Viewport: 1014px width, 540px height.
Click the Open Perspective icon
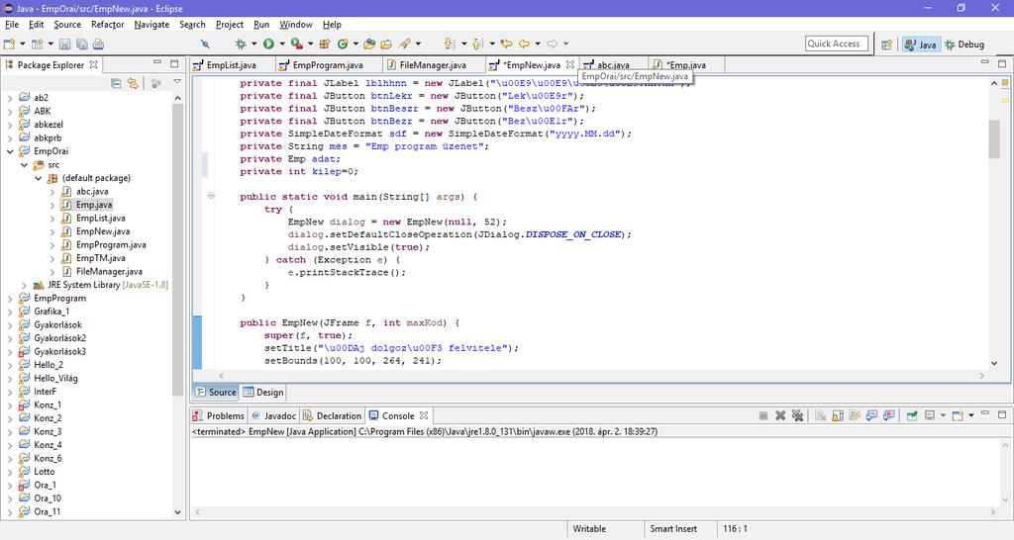pyautogui.click(x=886, y=45)
